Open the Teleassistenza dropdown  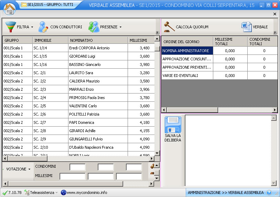(41, 193)
